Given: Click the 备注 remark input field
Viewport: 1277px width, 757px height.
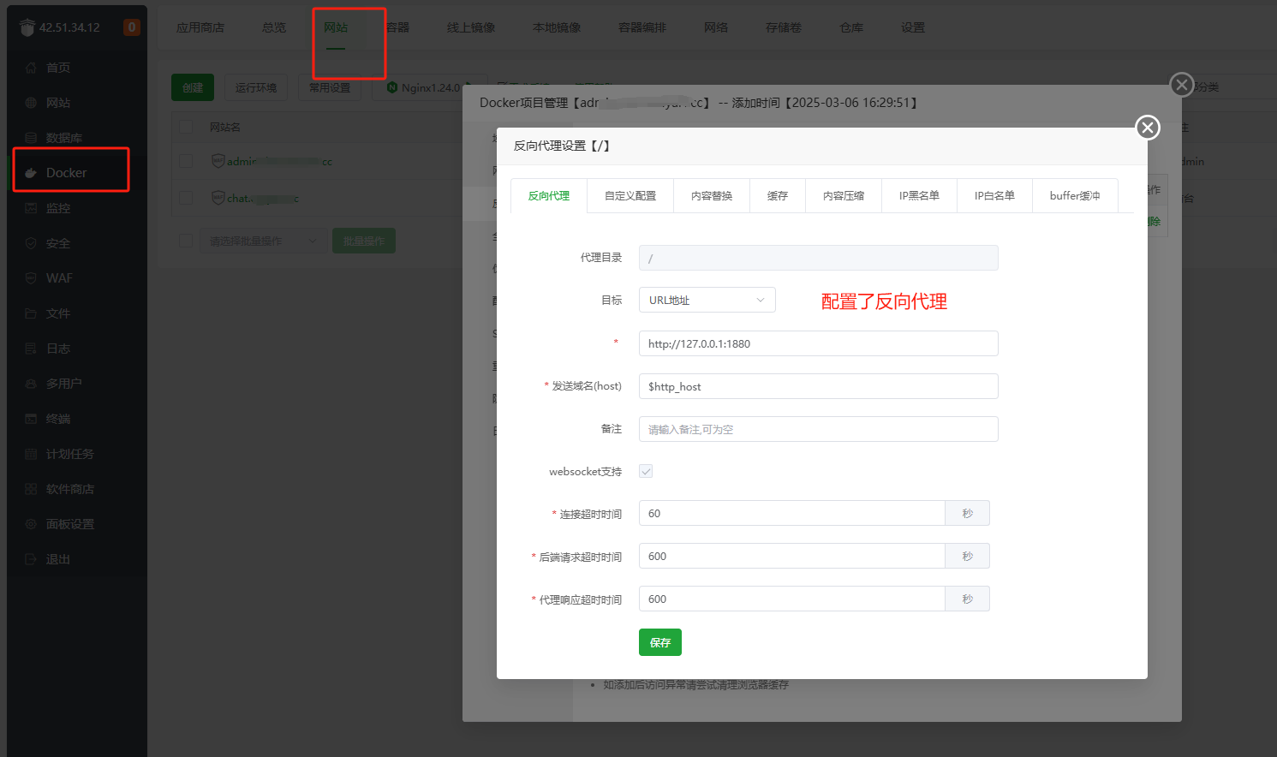Looking at the screenshot, I should coord(819,429).
